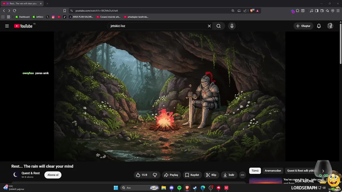Open the arkadaşları tarafında... bookmark
342x192 pixels.
tap(136, 17)
